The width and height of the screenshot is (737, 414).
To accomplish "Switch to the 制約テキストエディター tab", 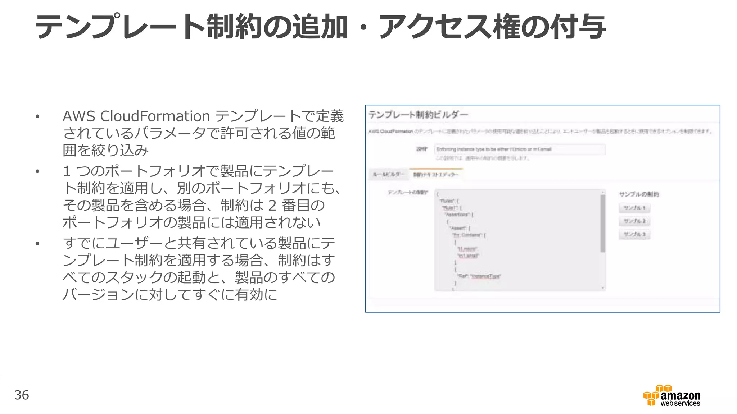I will coord(436,174).
